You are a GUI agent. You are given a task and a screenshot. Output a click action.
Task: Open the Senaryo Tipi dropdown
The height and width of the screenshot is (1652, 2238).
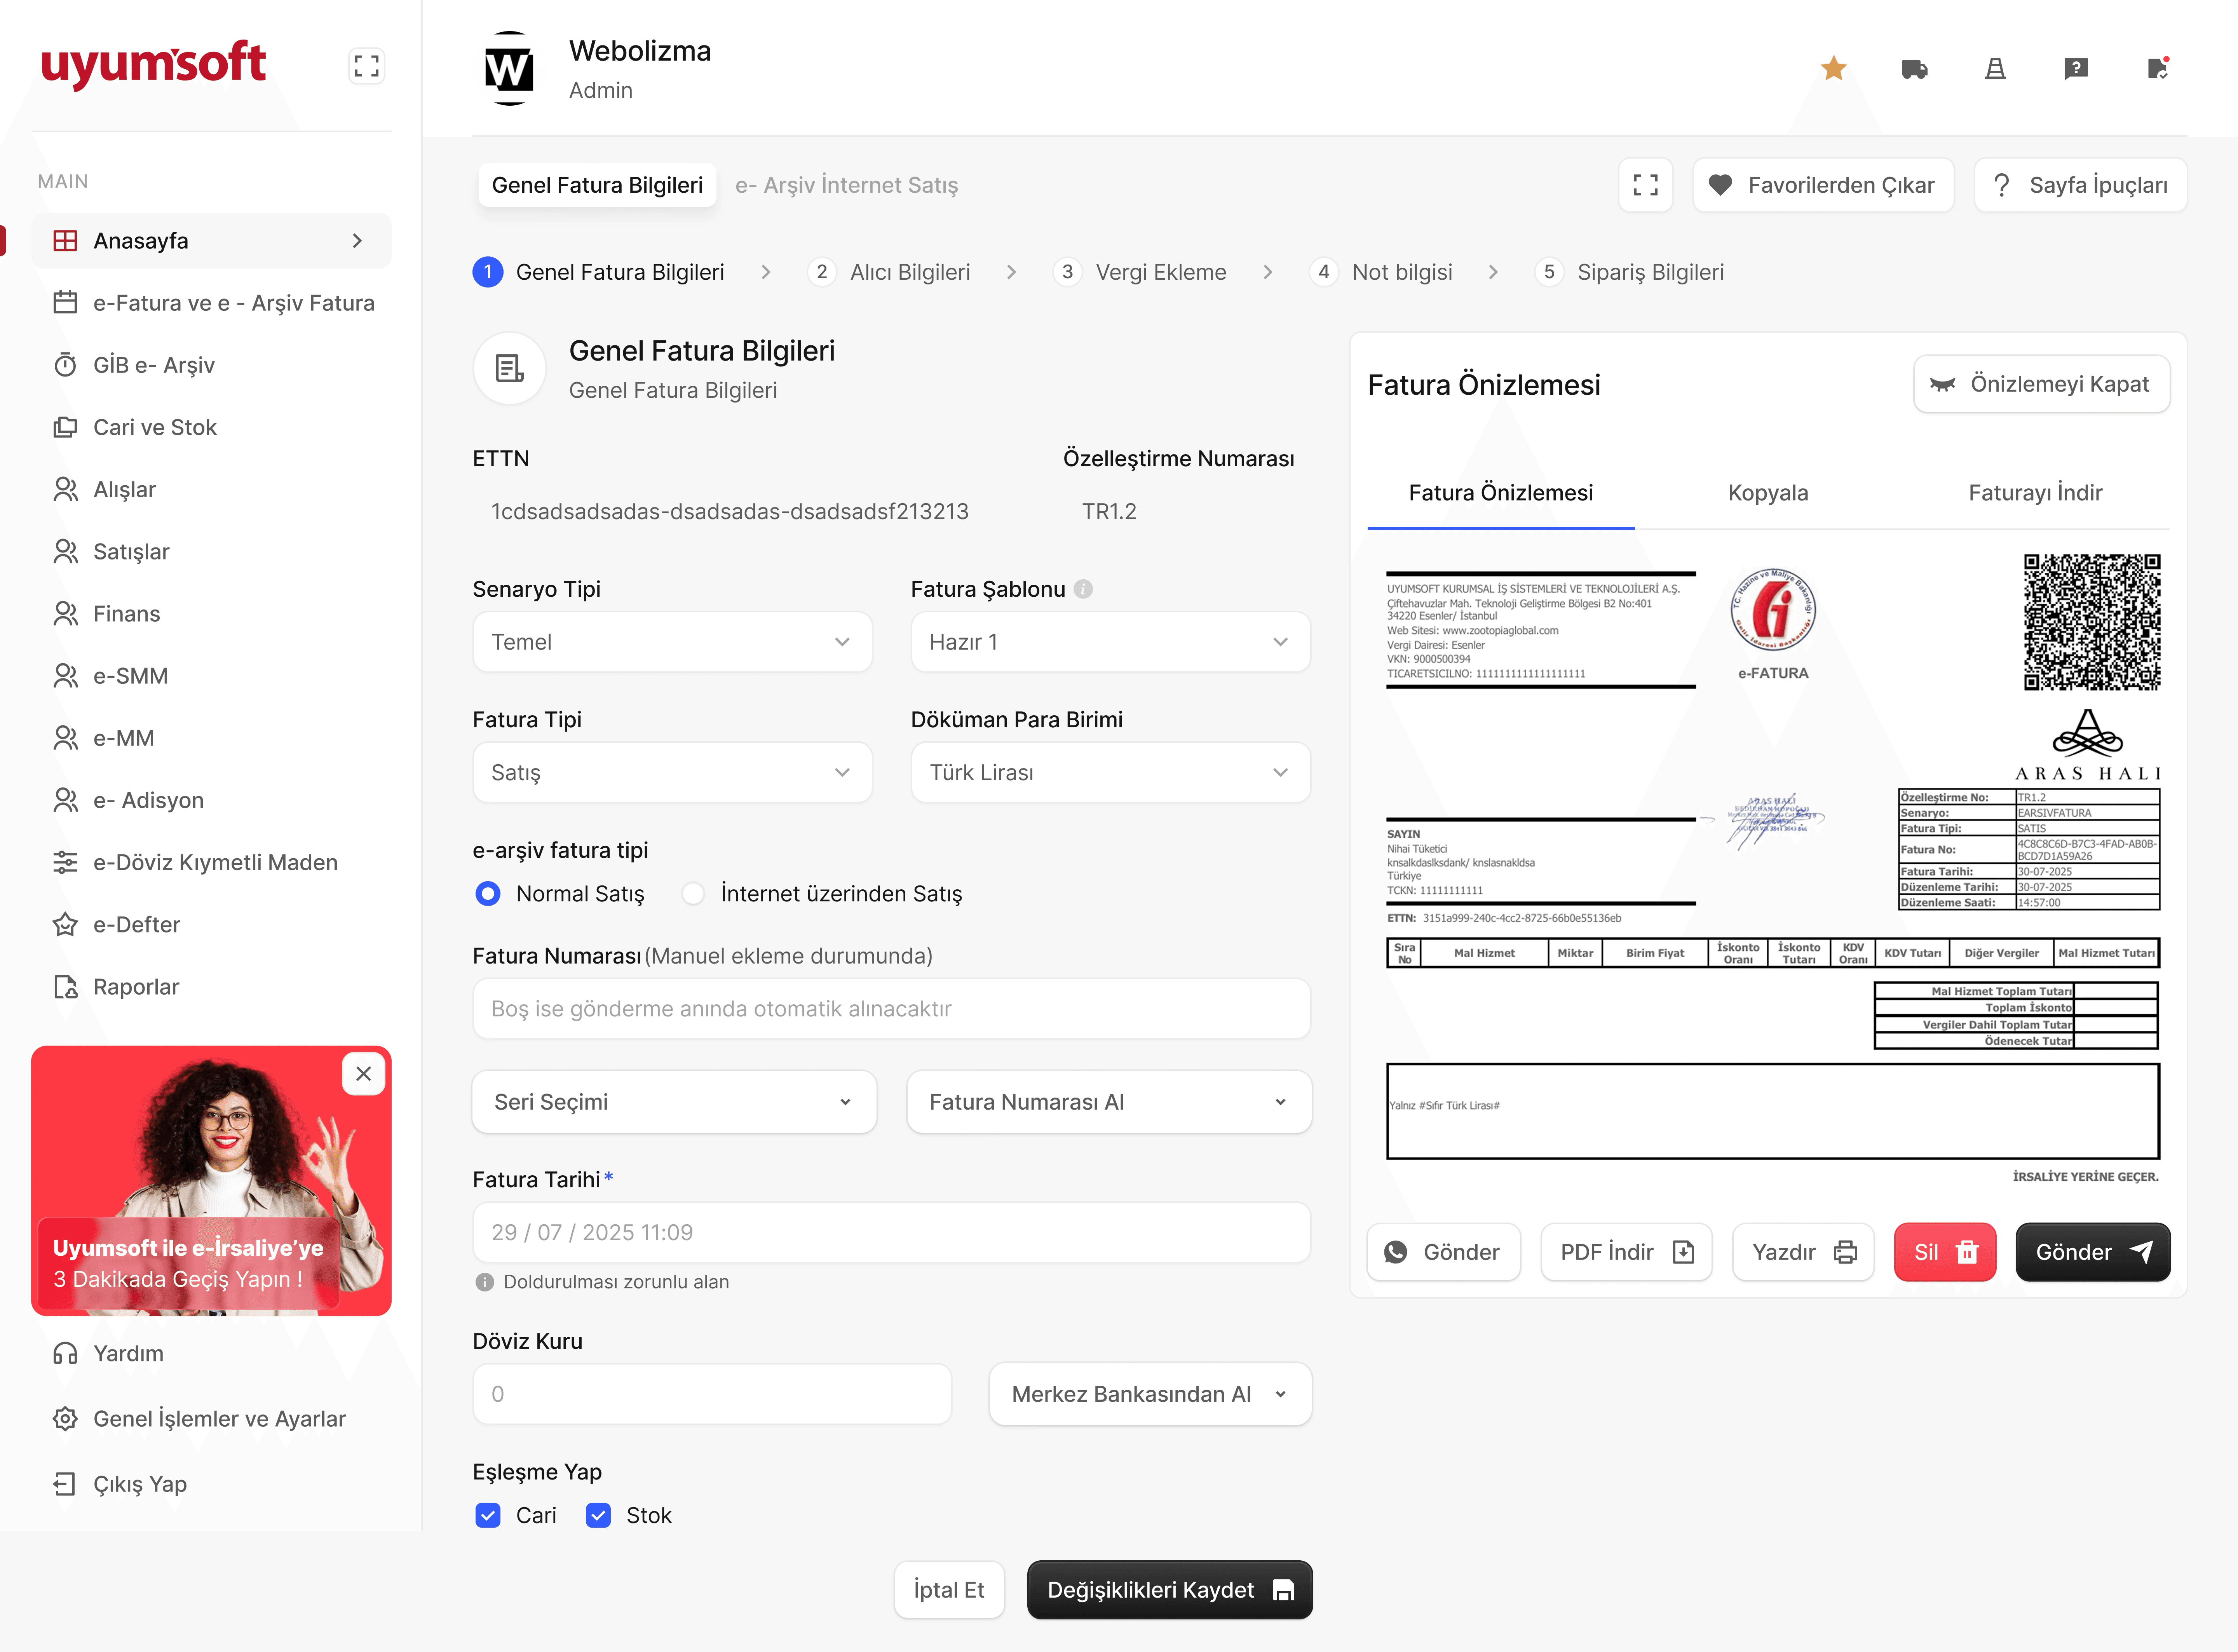click(x=672, y=642)
